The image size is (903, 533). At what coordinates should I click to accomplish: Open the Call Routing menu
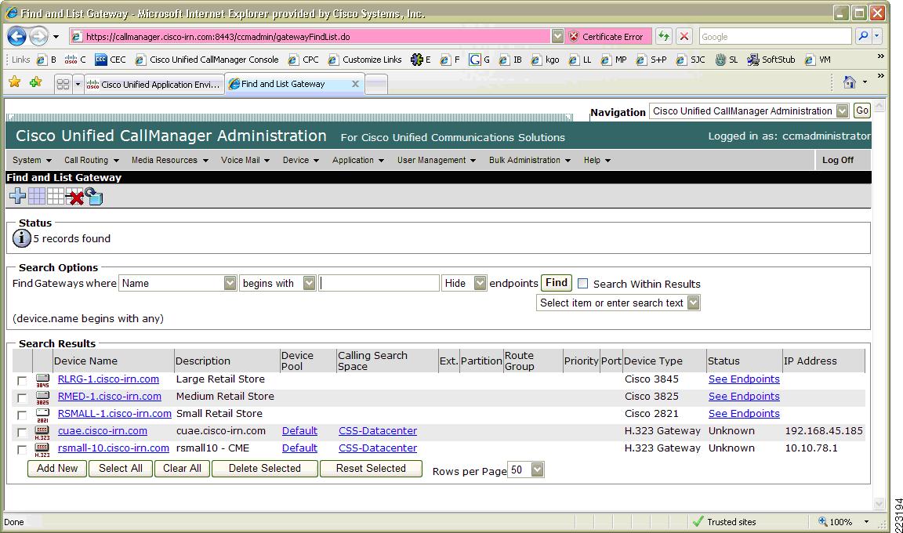(92, 160)
